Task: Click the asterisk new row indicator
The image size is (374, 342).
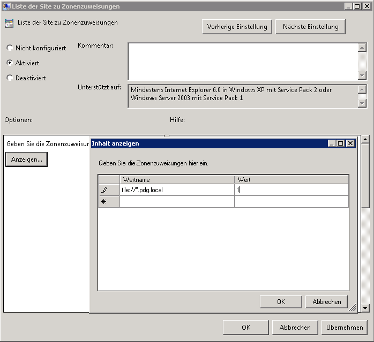Action: [104, 201]
